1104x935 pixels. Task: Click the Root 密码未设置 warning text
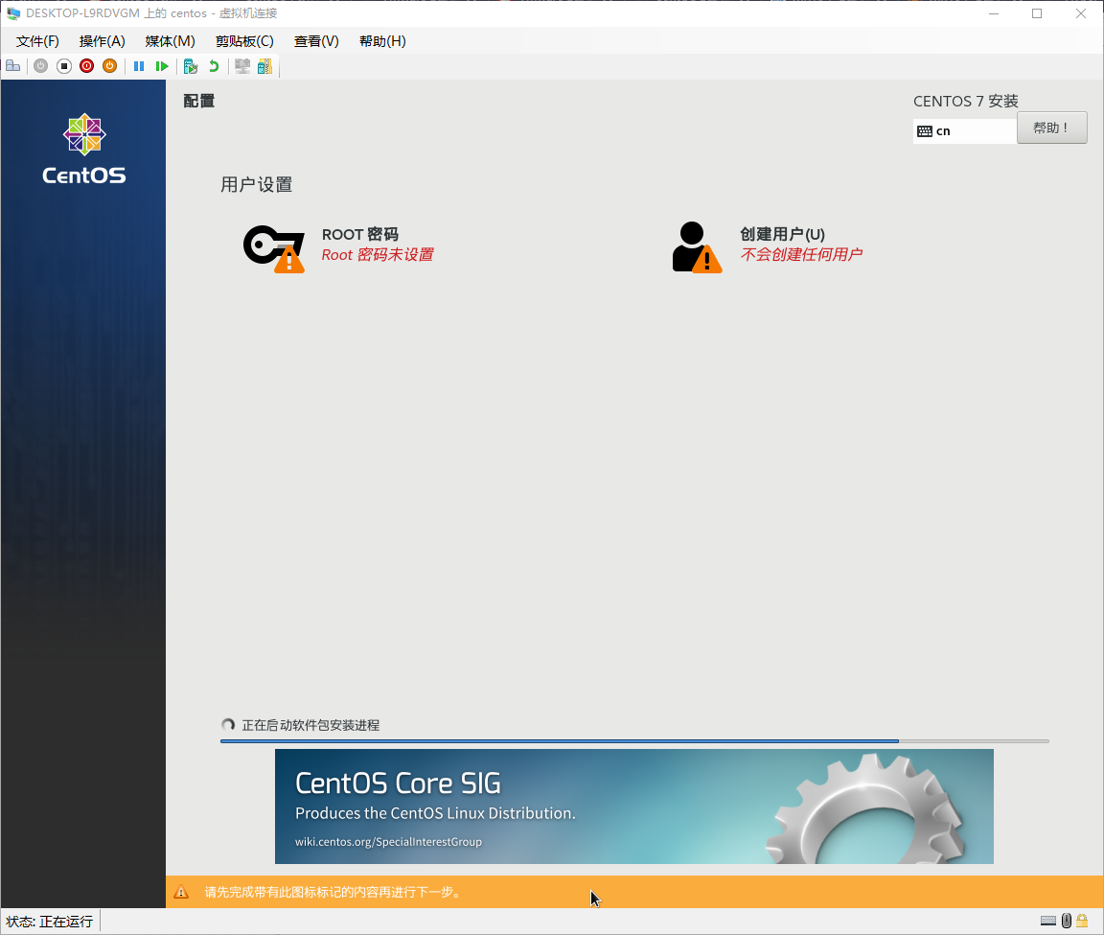[378, 254]
